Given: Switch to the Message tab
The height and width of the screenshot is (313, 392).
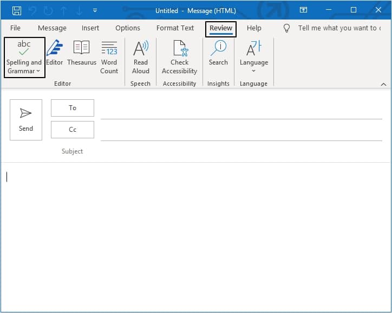Looking at the screenshot, I should coord(53,28).
